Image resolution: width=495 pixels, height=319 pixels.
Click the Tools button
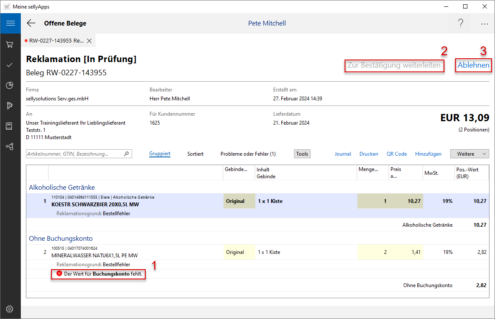coord(302,154)
